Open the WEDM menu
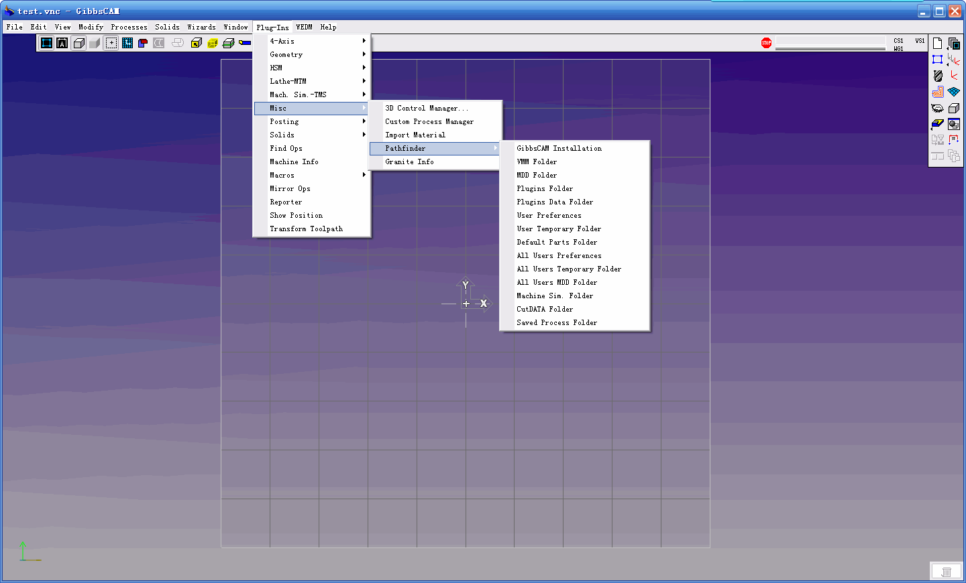The height and width of the screenshot is (583, 966). click(304, 27)
